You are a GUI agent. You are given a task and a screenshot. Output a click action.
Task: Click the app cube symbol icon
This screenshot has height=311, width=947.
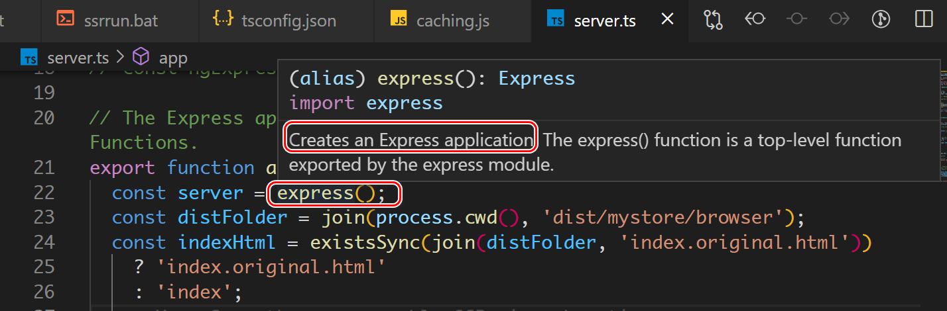141,57
